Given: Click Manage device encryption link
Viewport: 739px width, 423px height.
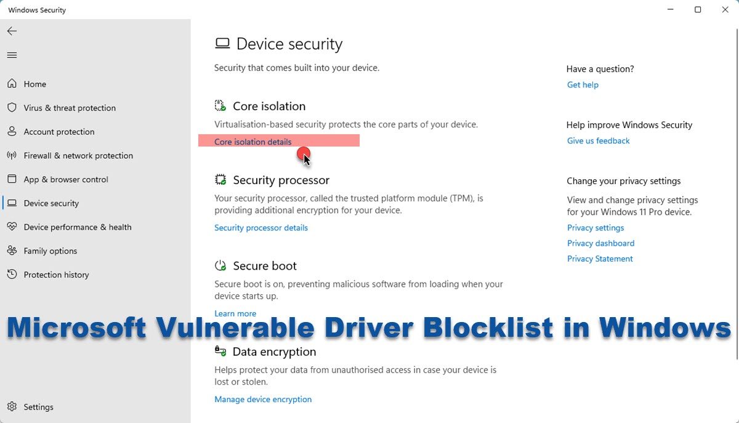Looking at the screenshot, I should pos(263,400).
